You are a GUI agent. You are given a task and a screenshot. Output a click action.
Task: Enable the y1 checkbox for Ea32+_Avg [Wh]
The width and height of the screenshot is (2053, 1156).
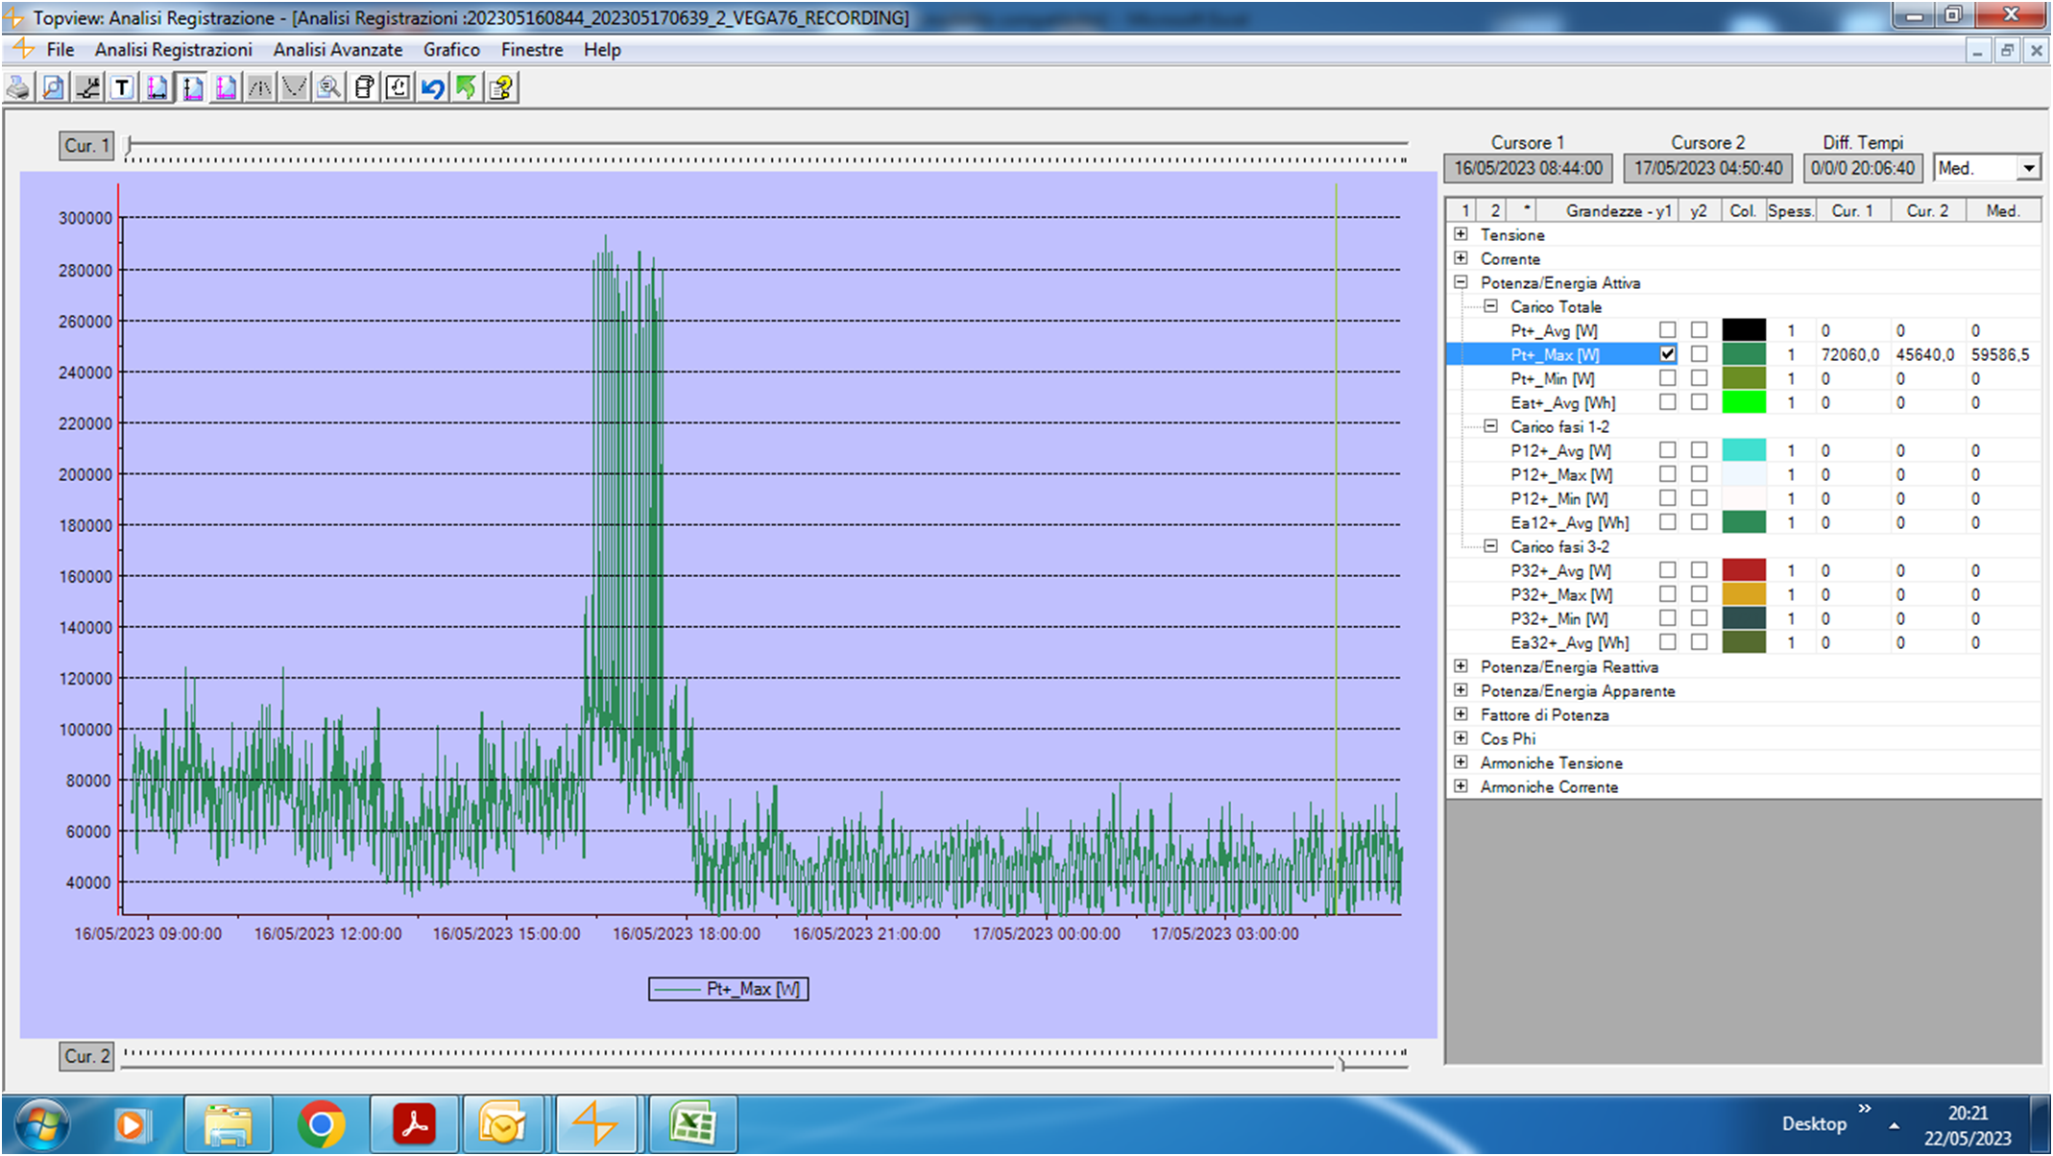[x=1668, y=642]
